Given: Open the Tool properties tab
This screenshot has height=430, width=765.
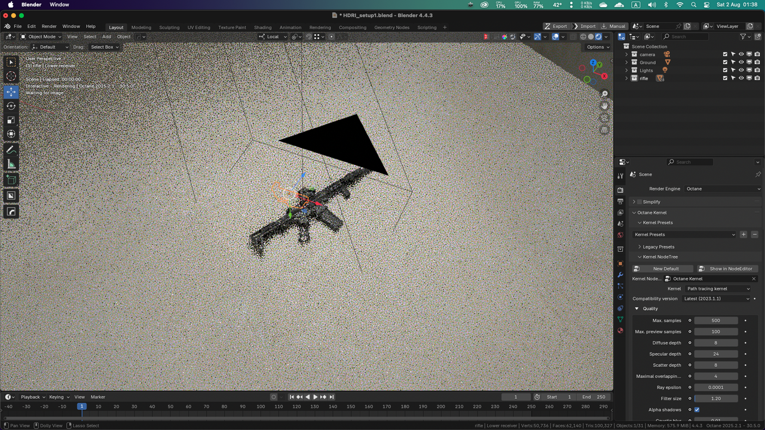Looking at the screenshot, I should tap(620, 176).
